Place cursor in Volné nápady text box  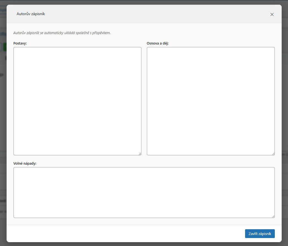pyautogui.click(x=144, y=192)
